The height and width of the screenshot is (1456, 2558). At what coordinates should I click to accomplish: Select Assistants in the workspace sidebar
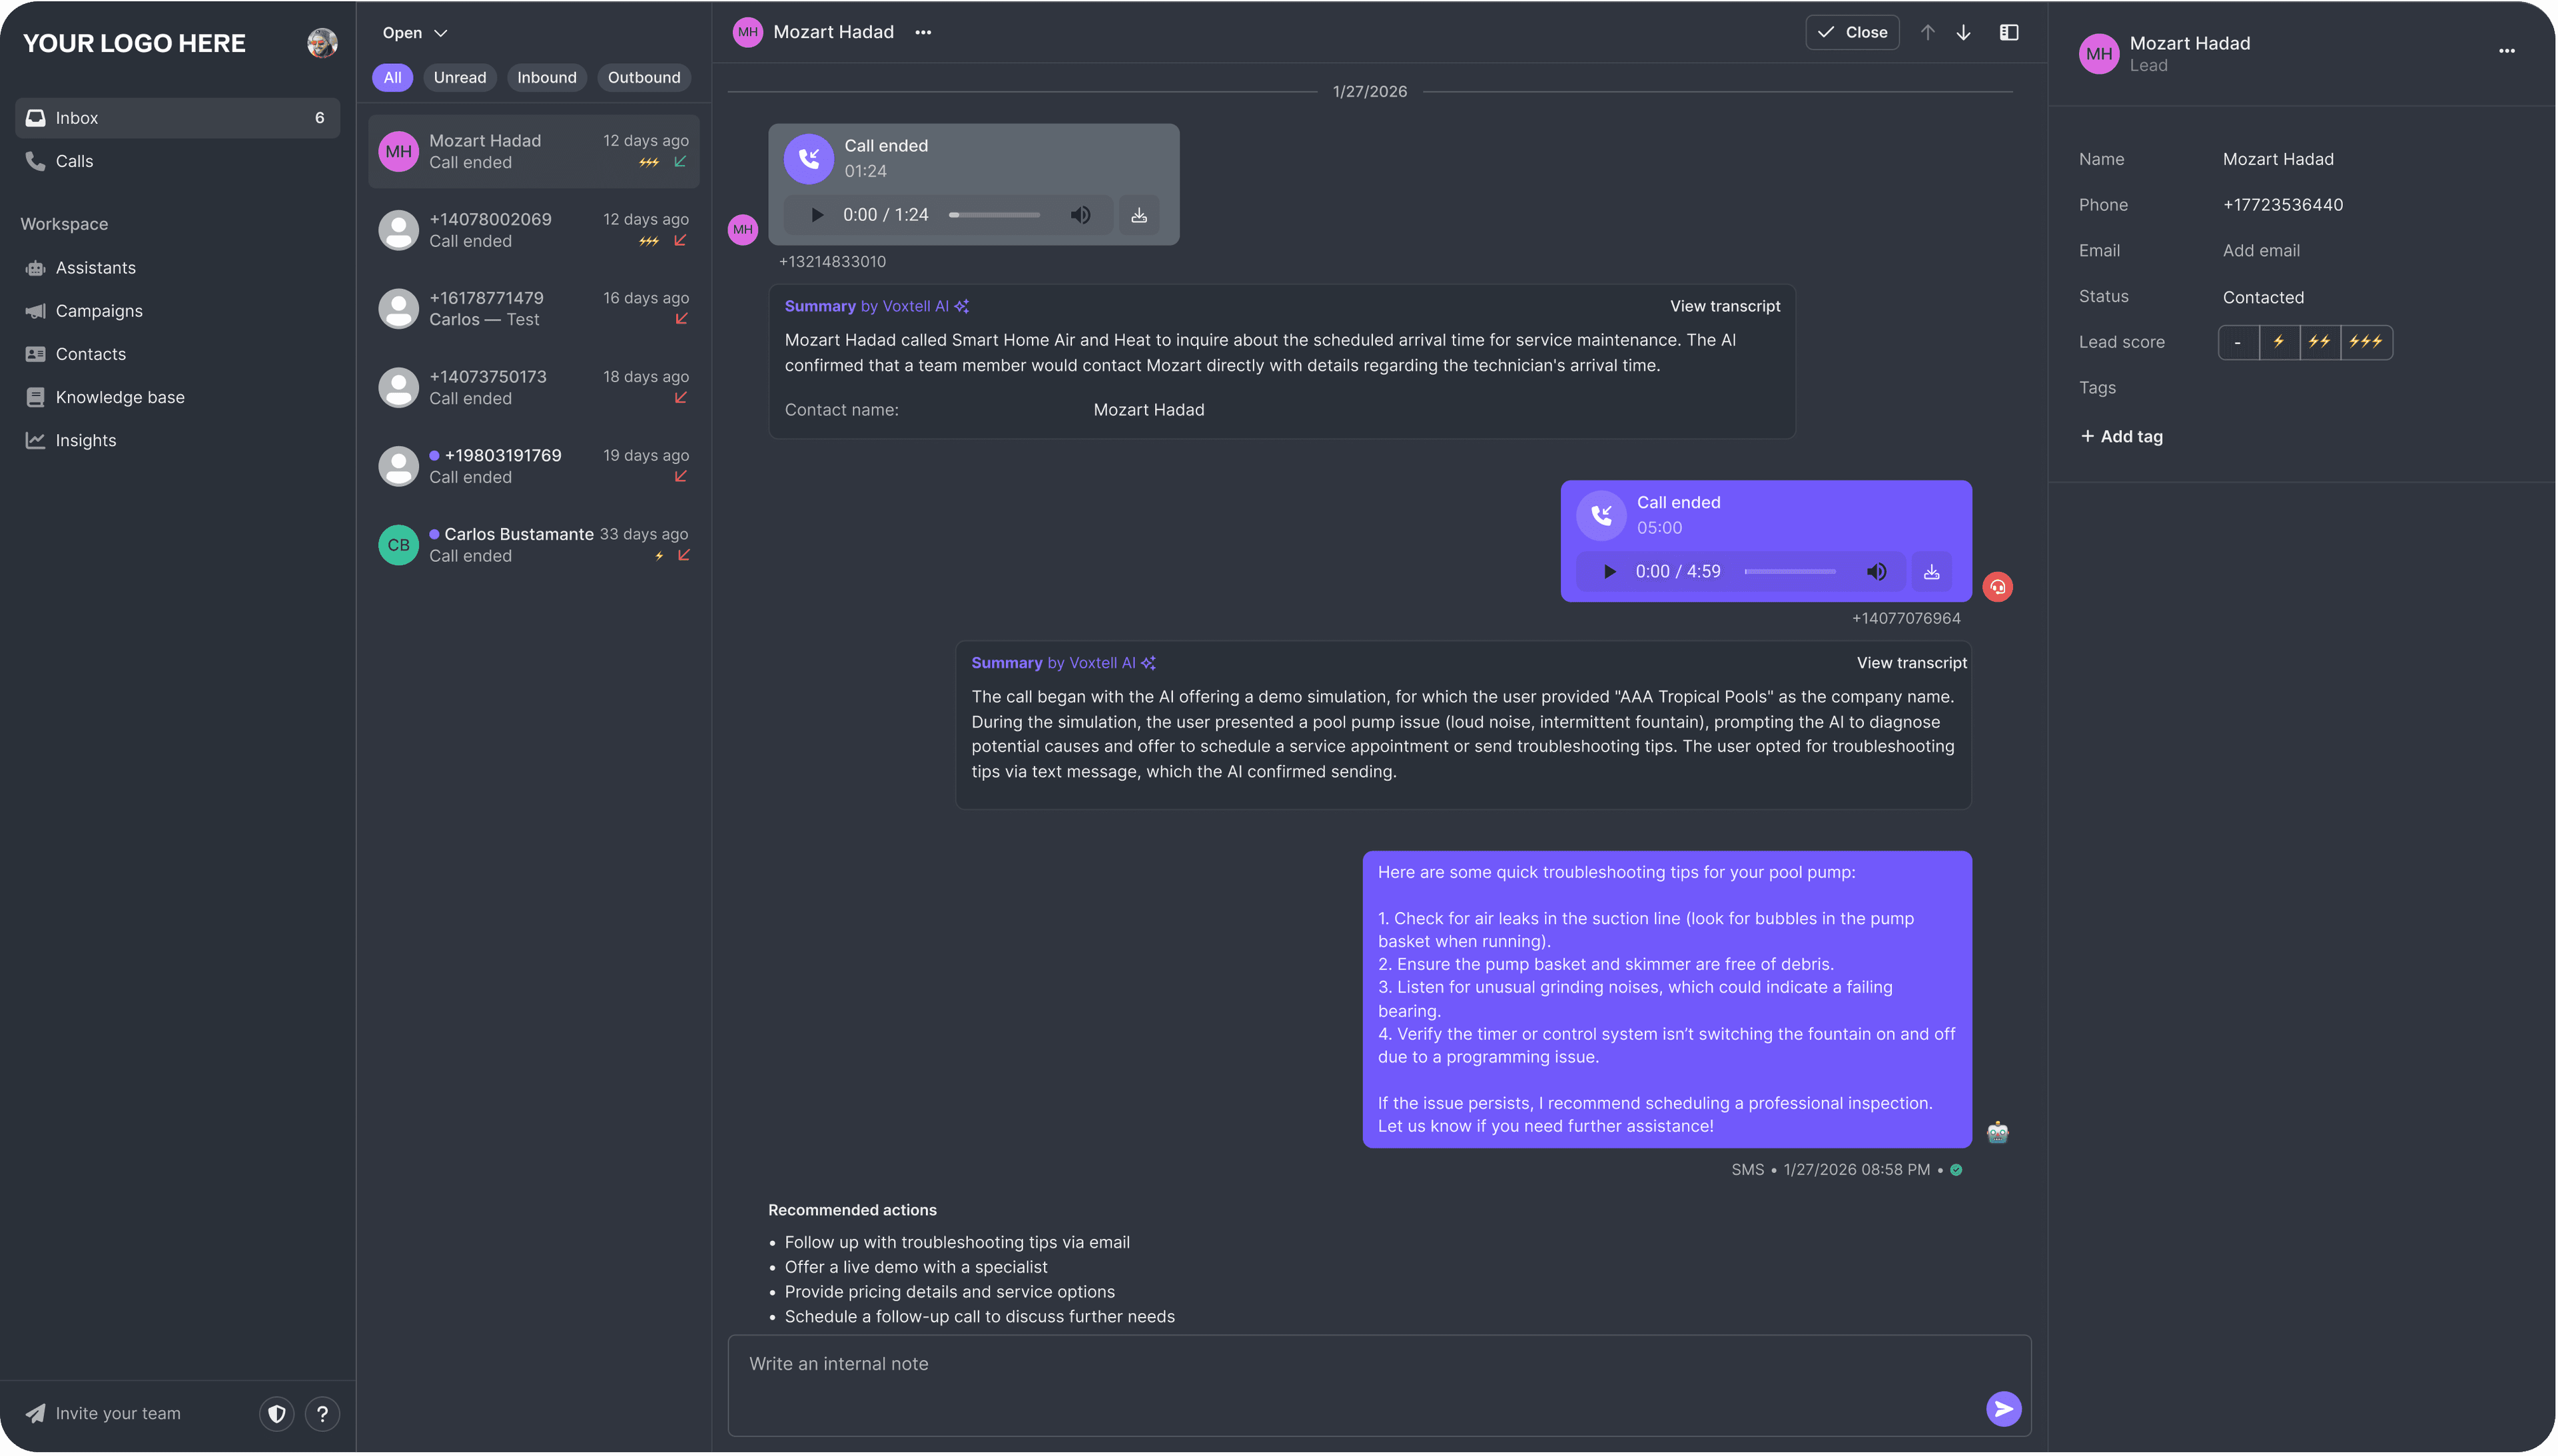point(95,267)
